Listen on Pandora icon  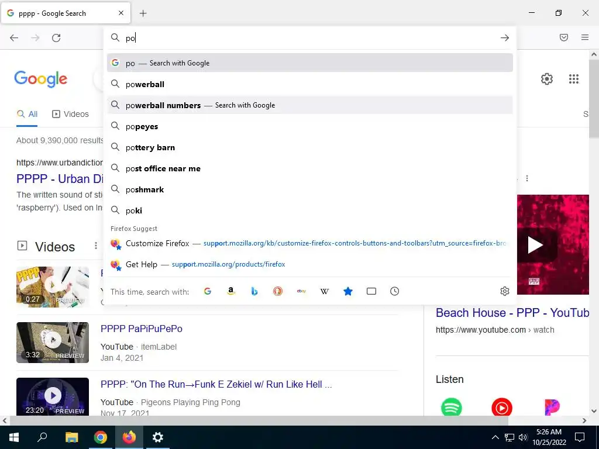coord(552,407)
